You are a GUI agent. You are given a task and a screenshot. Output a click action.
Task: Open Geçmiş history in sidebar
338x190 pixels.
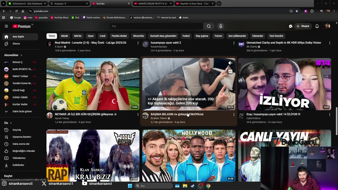[x=20, y=130]
